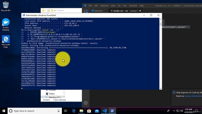Launch Edge from the taskbar
The image size is (202, 114).
[74, 111]
